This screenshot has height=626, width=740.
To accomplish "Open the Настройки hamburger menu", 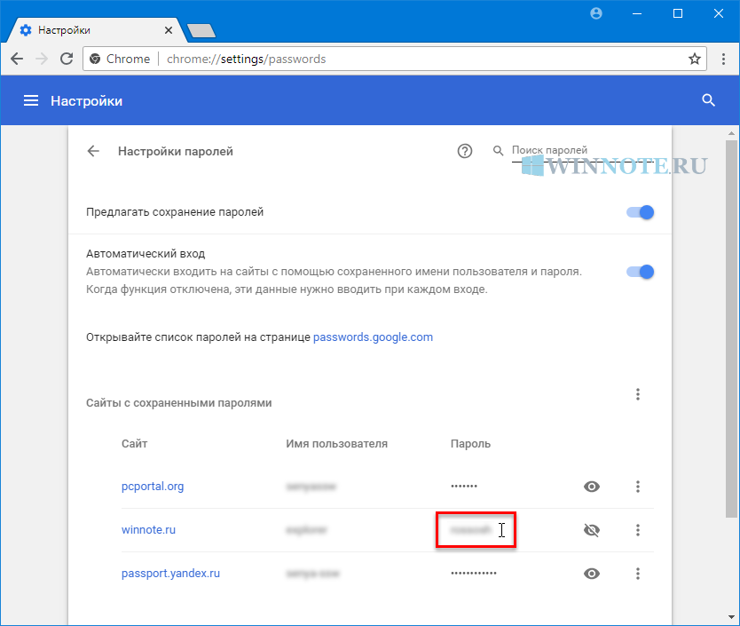I will (31, 100).
